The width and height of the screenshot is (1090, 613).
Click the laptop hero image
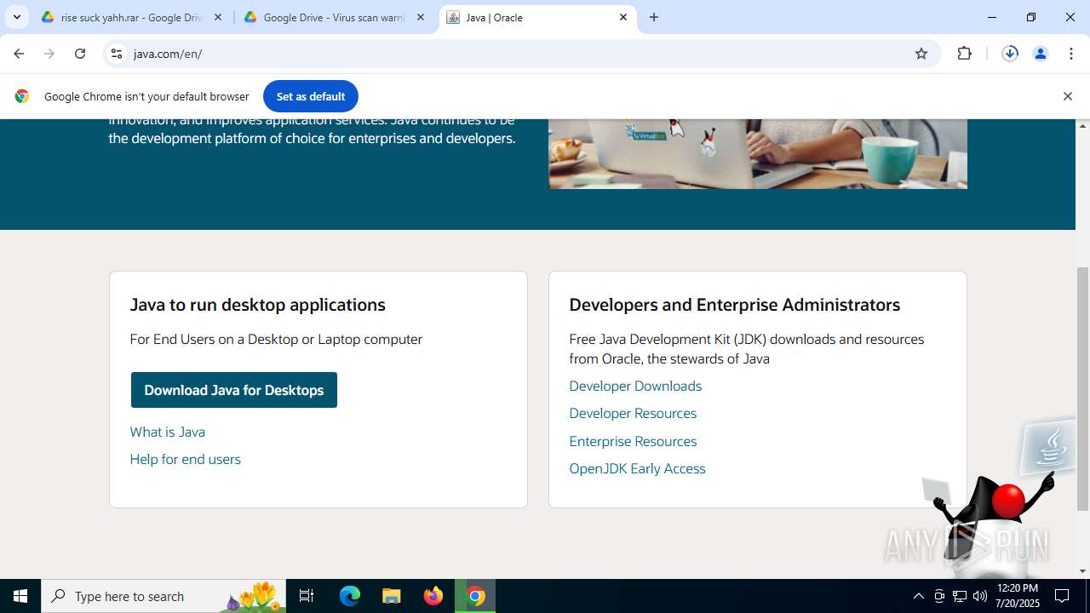coord(758,153)
